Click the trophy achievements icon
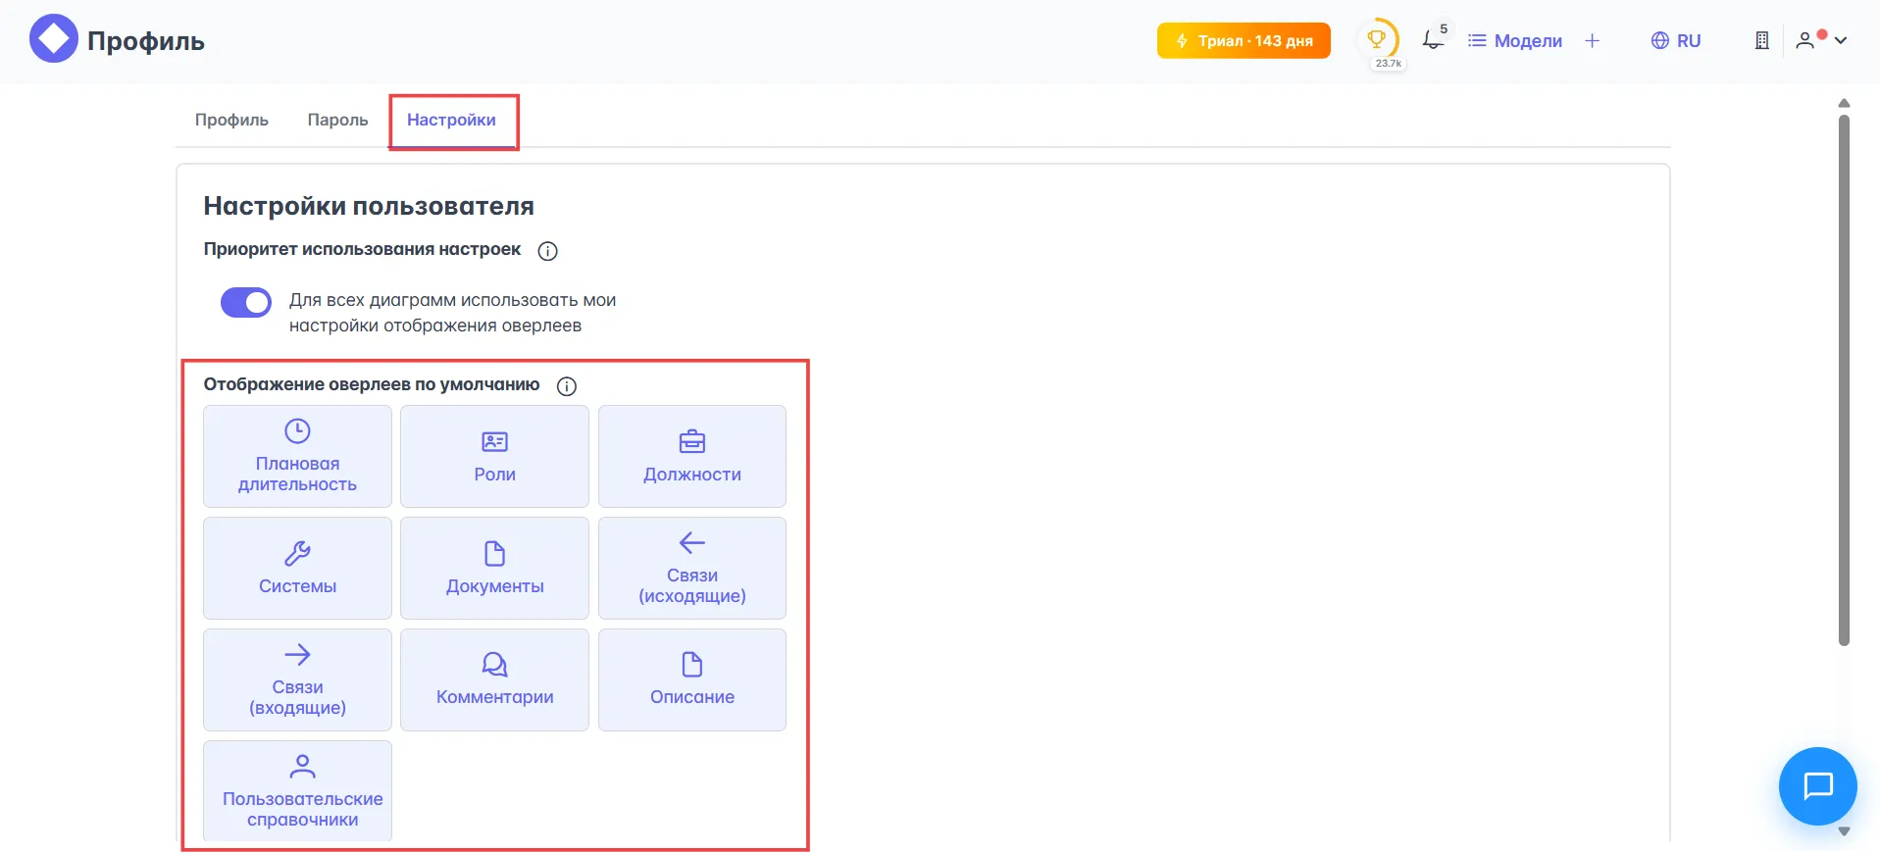This screenshot has height=853, width=1880. 1377,39
